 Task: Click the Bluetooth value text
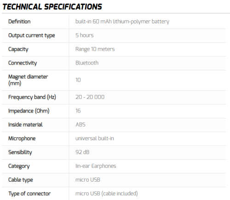(87, 63)
